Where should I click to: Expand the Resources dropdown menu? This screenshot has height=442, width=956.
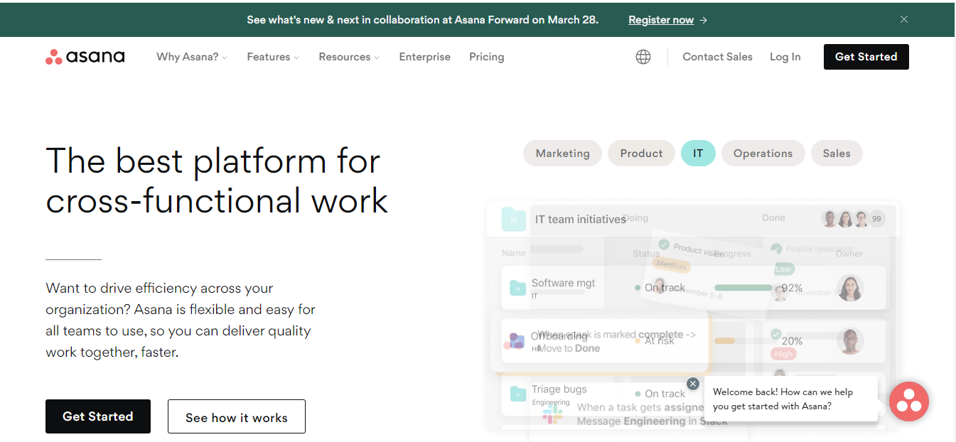[x=349, y=57]
